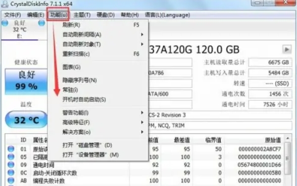297x186 pixels.
Task: Toggle 隐藏序列号(N) option
Action: (98, 80)
